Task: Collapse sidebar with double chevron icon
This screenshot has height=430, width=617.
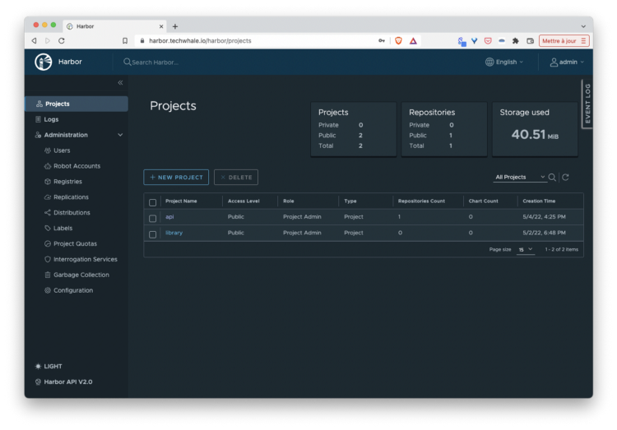Action: click(x=120, y=82)
